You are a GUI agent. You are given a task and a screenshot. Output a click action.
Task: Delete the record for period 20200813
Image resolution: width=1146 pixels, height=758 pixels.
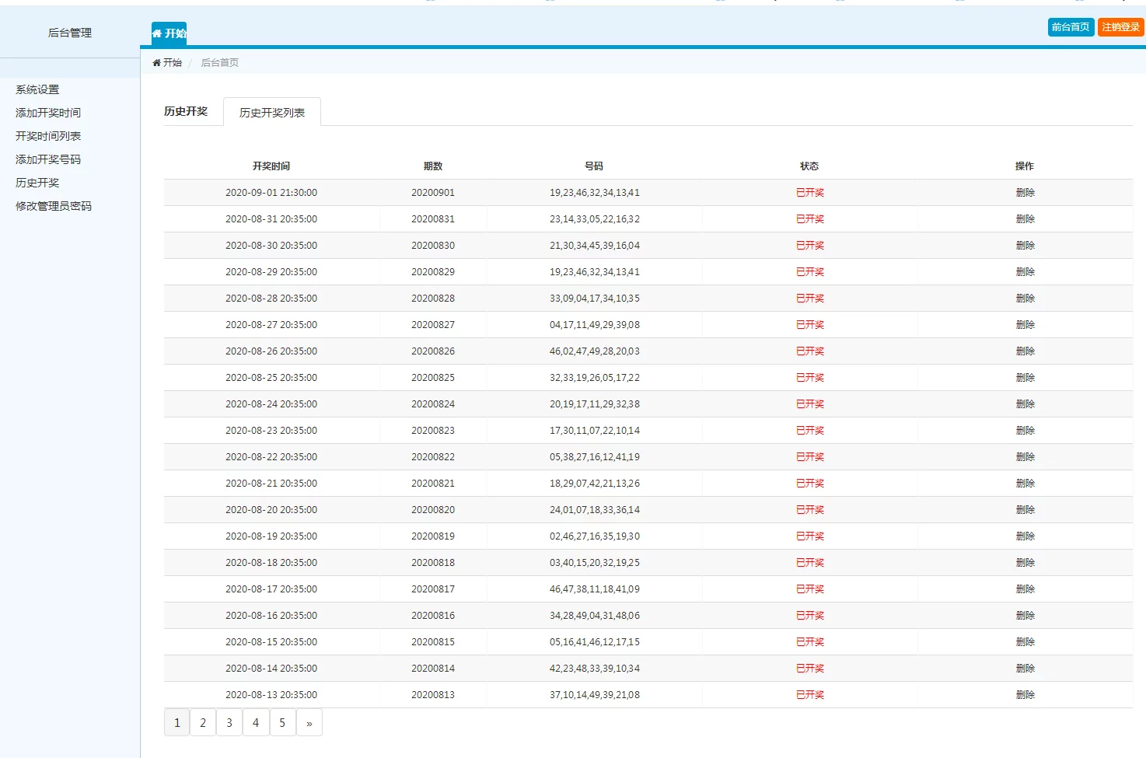[x=1025, y=695]
